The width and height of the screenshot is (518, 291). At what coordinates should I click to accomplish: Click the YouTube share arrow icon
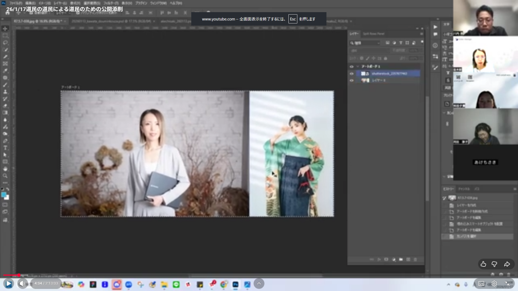point(506,264)
